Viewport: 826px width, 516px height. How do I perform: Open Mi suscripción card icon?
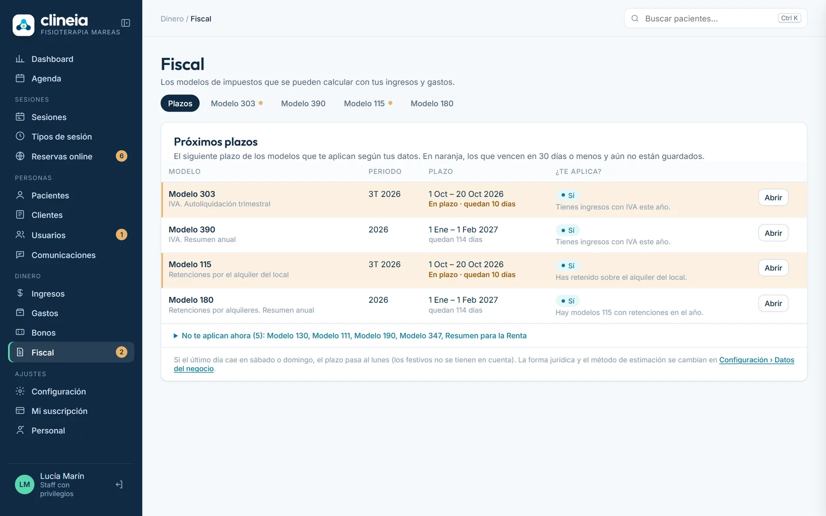pos(20,411)
